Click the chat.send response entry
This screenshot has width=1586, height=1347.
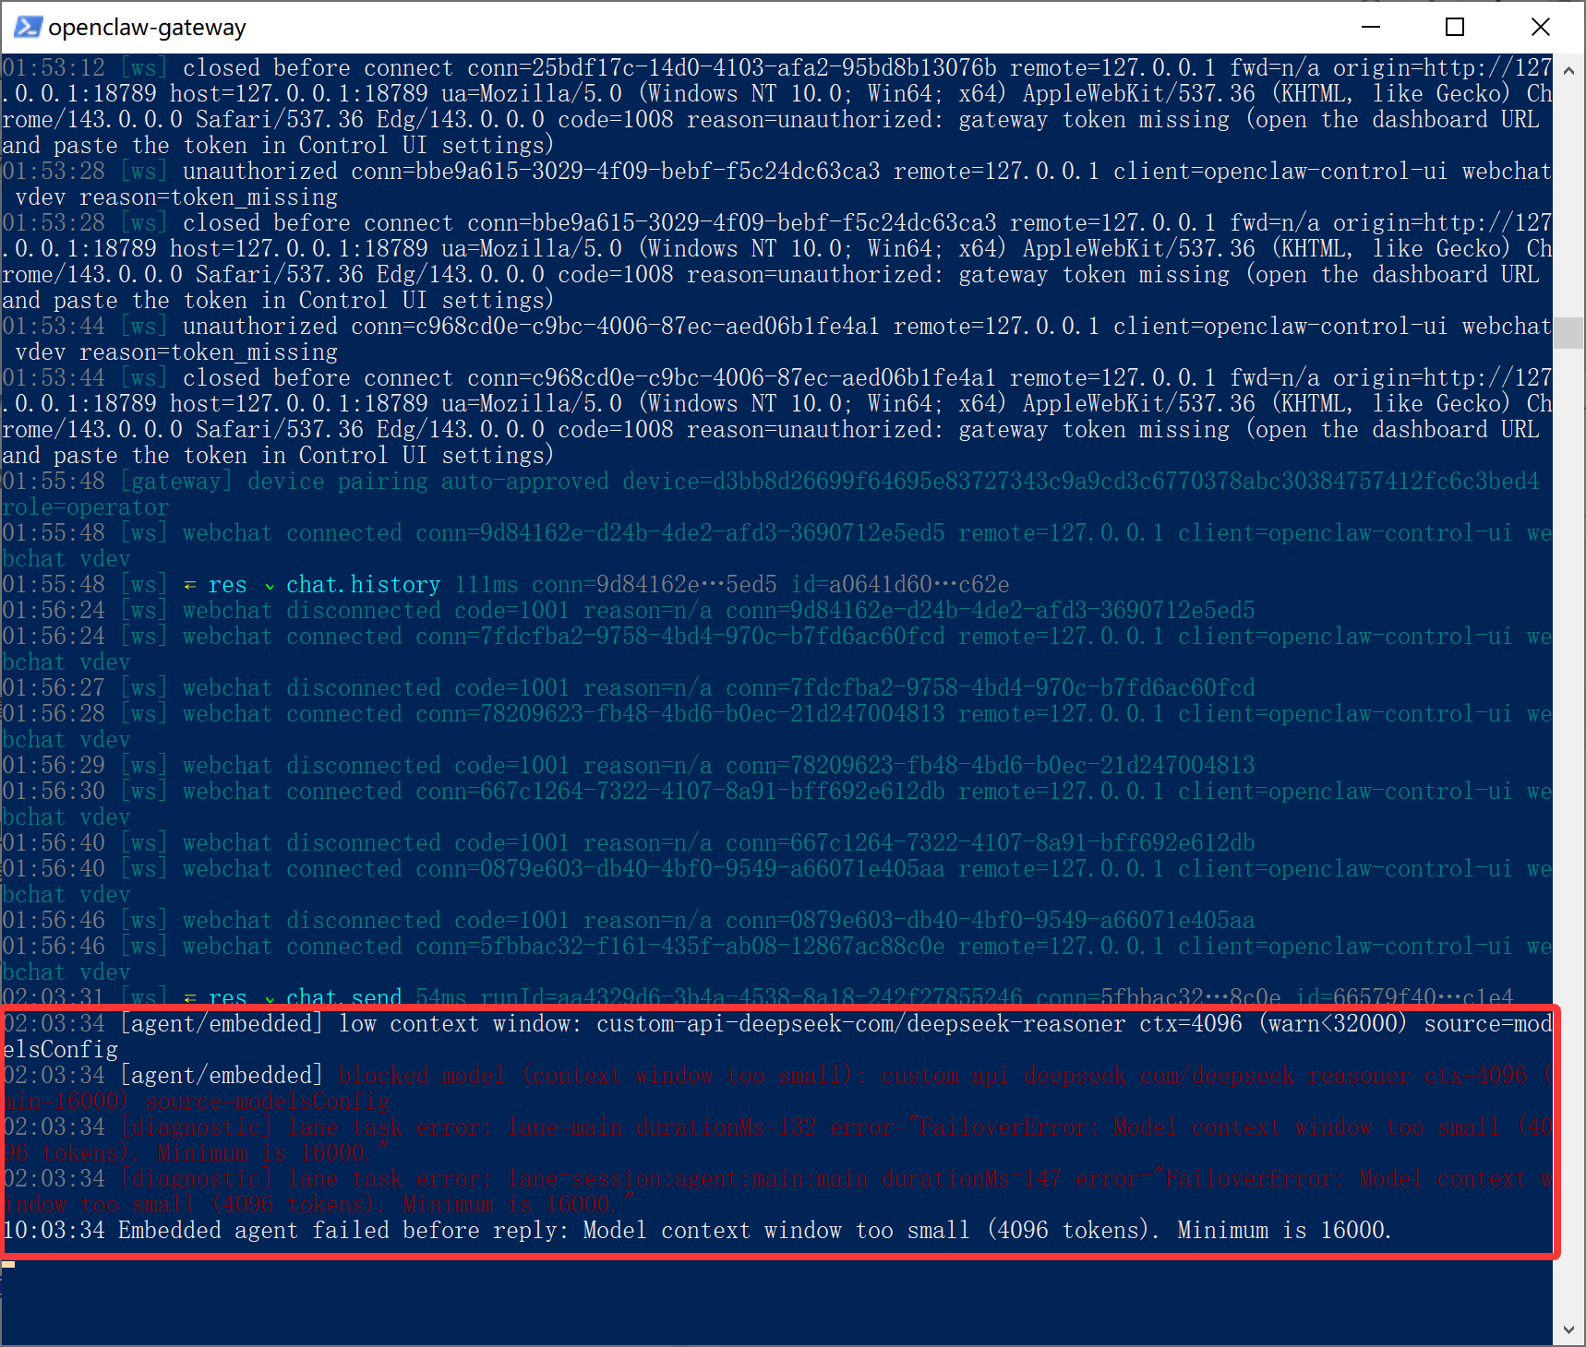(758, 996)
